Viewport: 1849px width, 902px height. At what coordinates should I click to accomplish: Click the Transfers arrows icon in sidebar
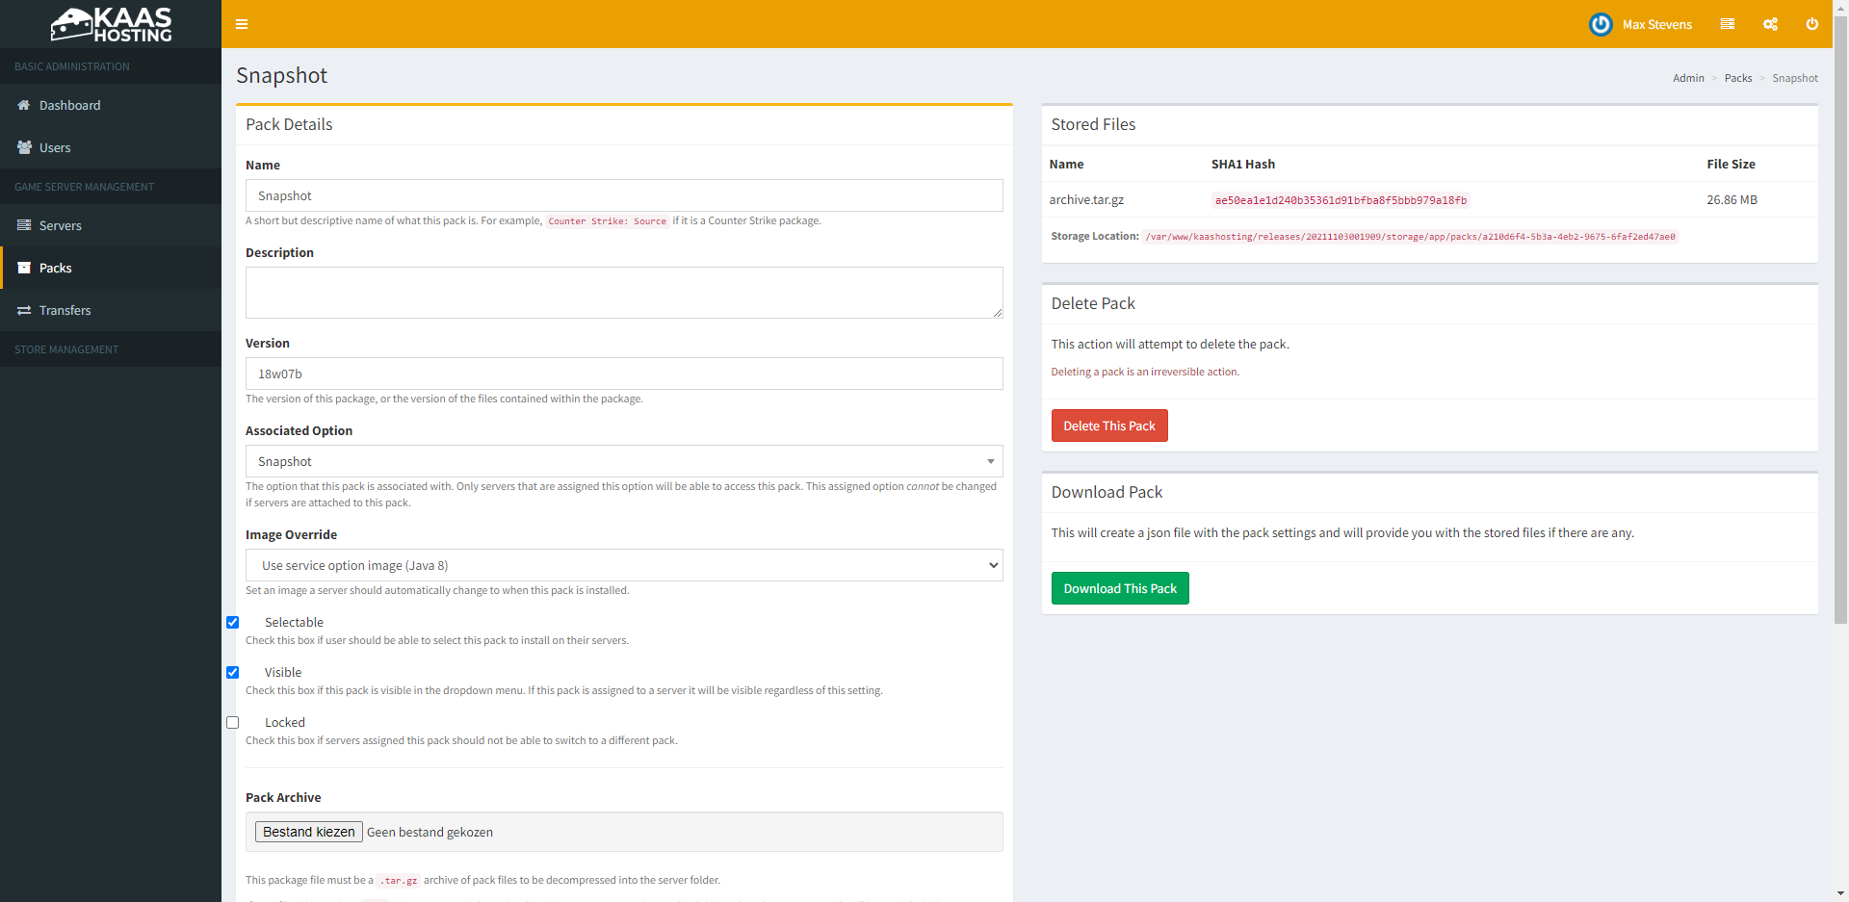pos(24,310)
